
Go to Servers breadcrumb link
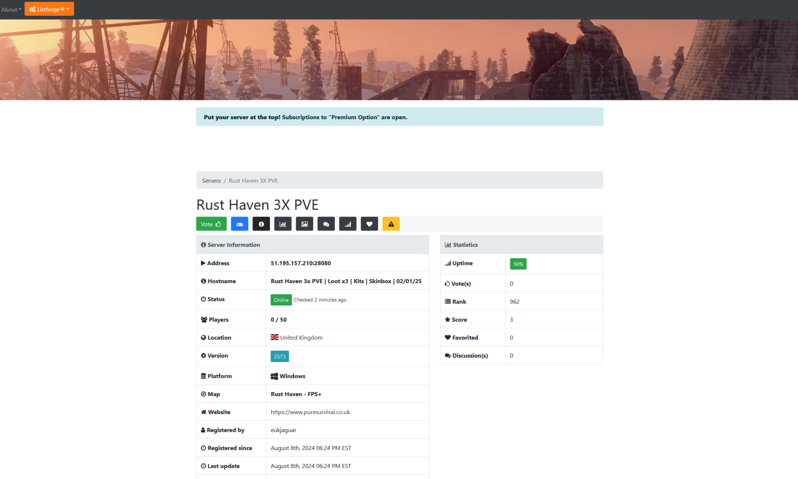211,181
